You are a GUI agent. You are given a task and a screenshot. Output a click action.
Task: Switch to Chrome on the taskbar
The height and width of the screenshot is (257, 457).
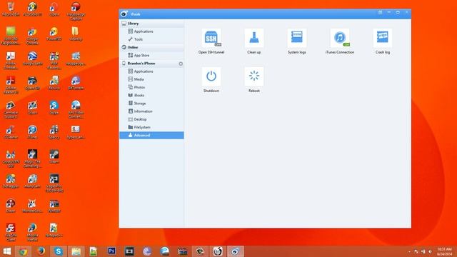(24, 251)
